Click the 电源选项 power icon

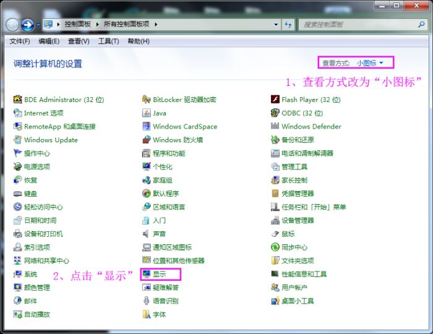point(18,166)
